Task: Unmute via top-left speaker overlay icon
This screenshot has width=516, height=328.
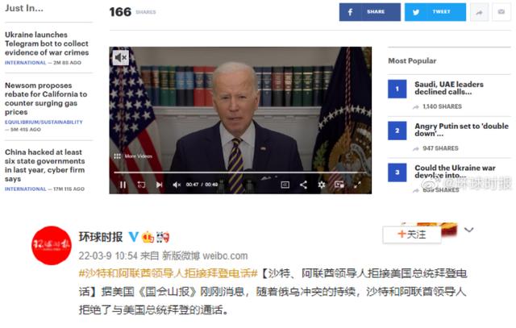Action: tap(121, 58)
